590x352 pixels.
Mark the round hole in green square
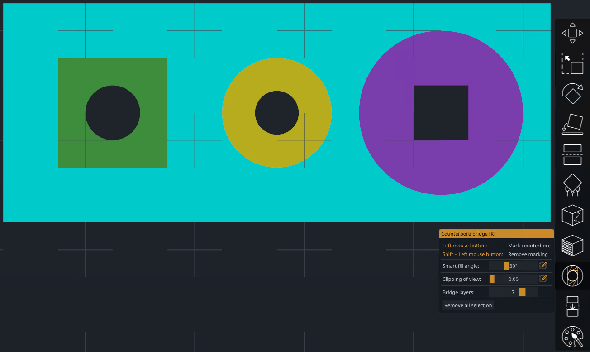pyautogui.click(x=113, y=113)
